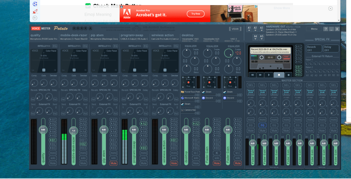This screenshot has height=179, width=351.
Task: Click the recorder file name display
Action: point(270,50)
